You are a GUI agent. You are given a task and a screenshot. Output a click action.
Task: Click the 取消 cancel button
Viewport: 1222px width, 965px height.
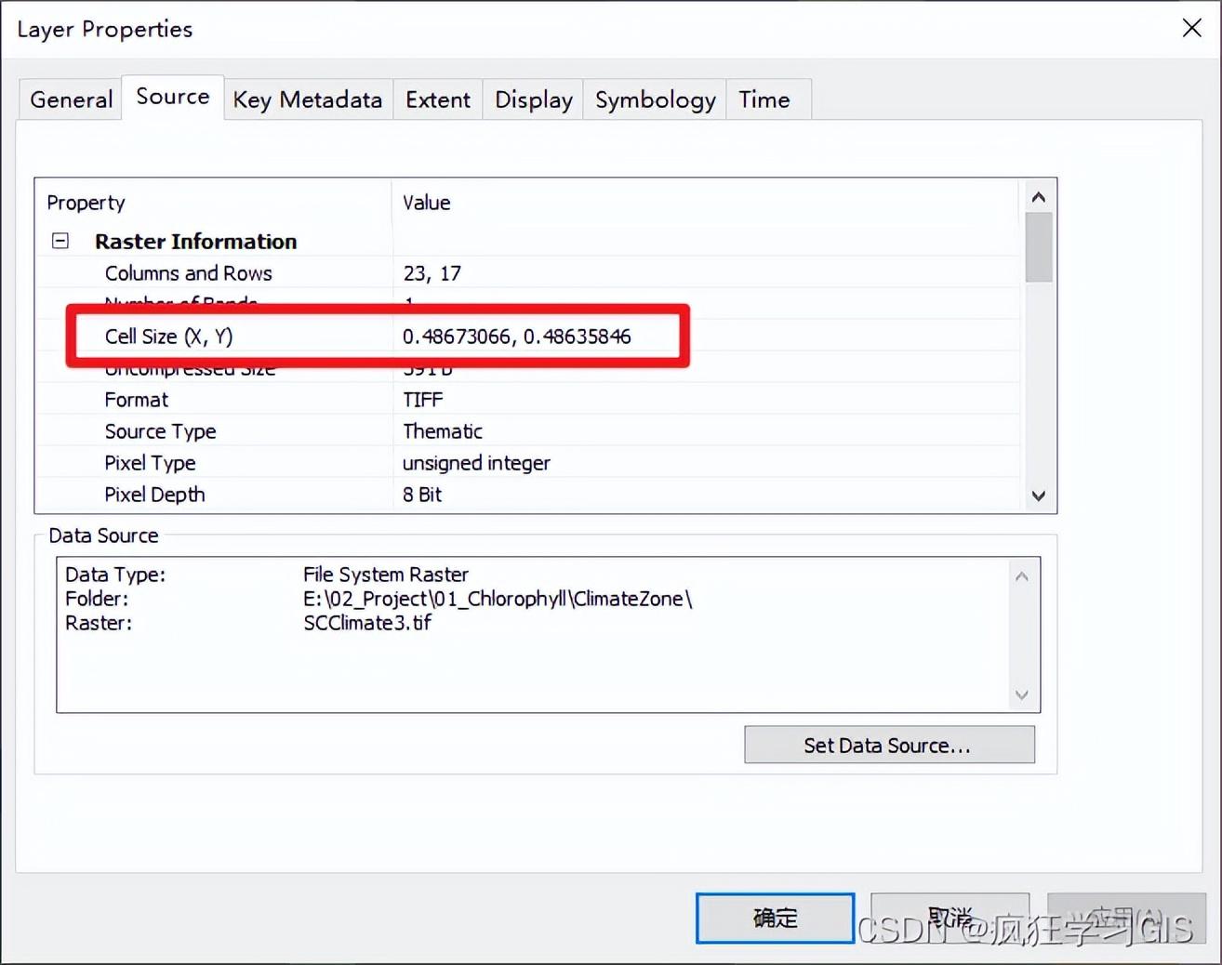click(x=950, y=919)
